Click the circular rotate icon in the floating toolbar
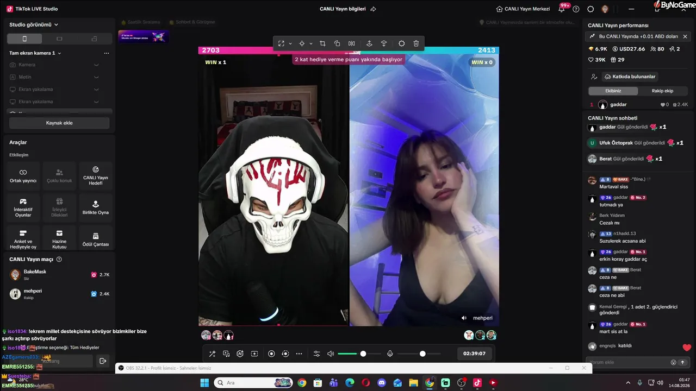Image resolution: width=696 pixels, height=391 pixels. click(x=402, y=43)
